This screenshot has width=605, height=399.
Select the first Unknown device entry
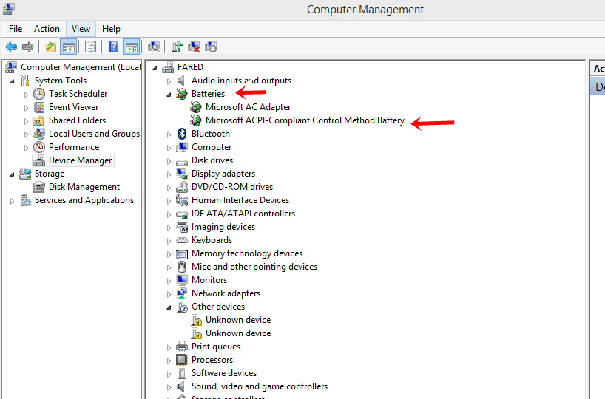coord(238,320)
